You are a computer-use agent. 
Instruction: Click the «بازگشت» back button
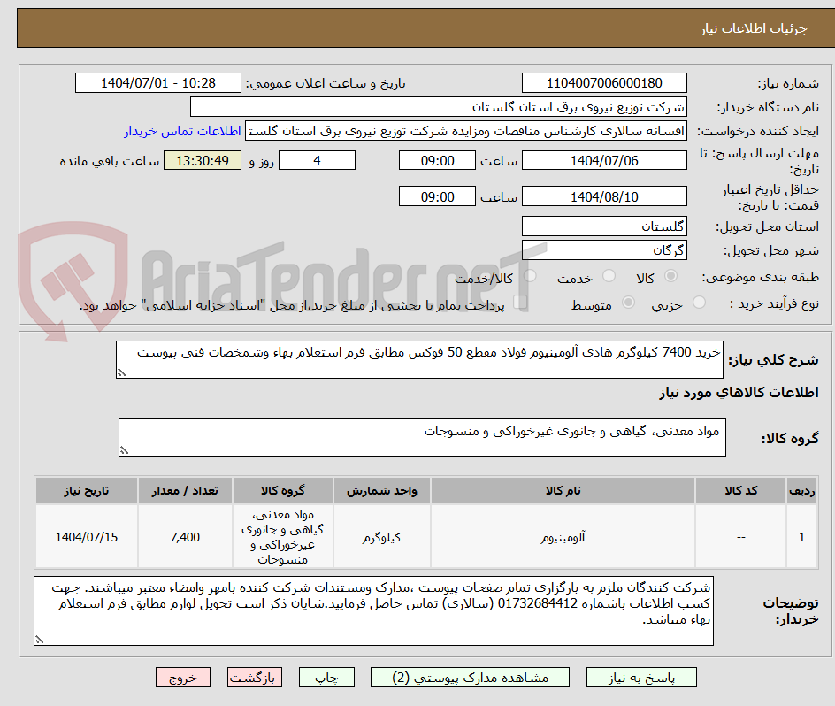tap(255, 677)
